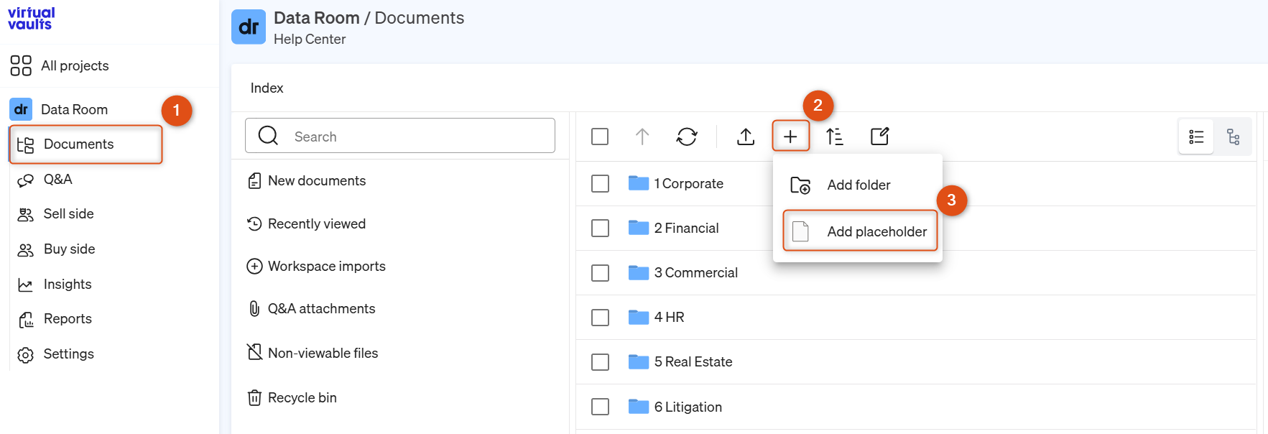Click the Q&A attachments paperclip icon
Viewport: 1268px width, 434px height.
tap(254, 309)
